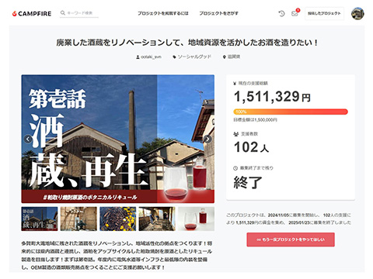Image resolution: width=373 pixels, height=279 pixels.
Task: Click the main 酒蔵、再生 project image
Action: coord(118,139)
